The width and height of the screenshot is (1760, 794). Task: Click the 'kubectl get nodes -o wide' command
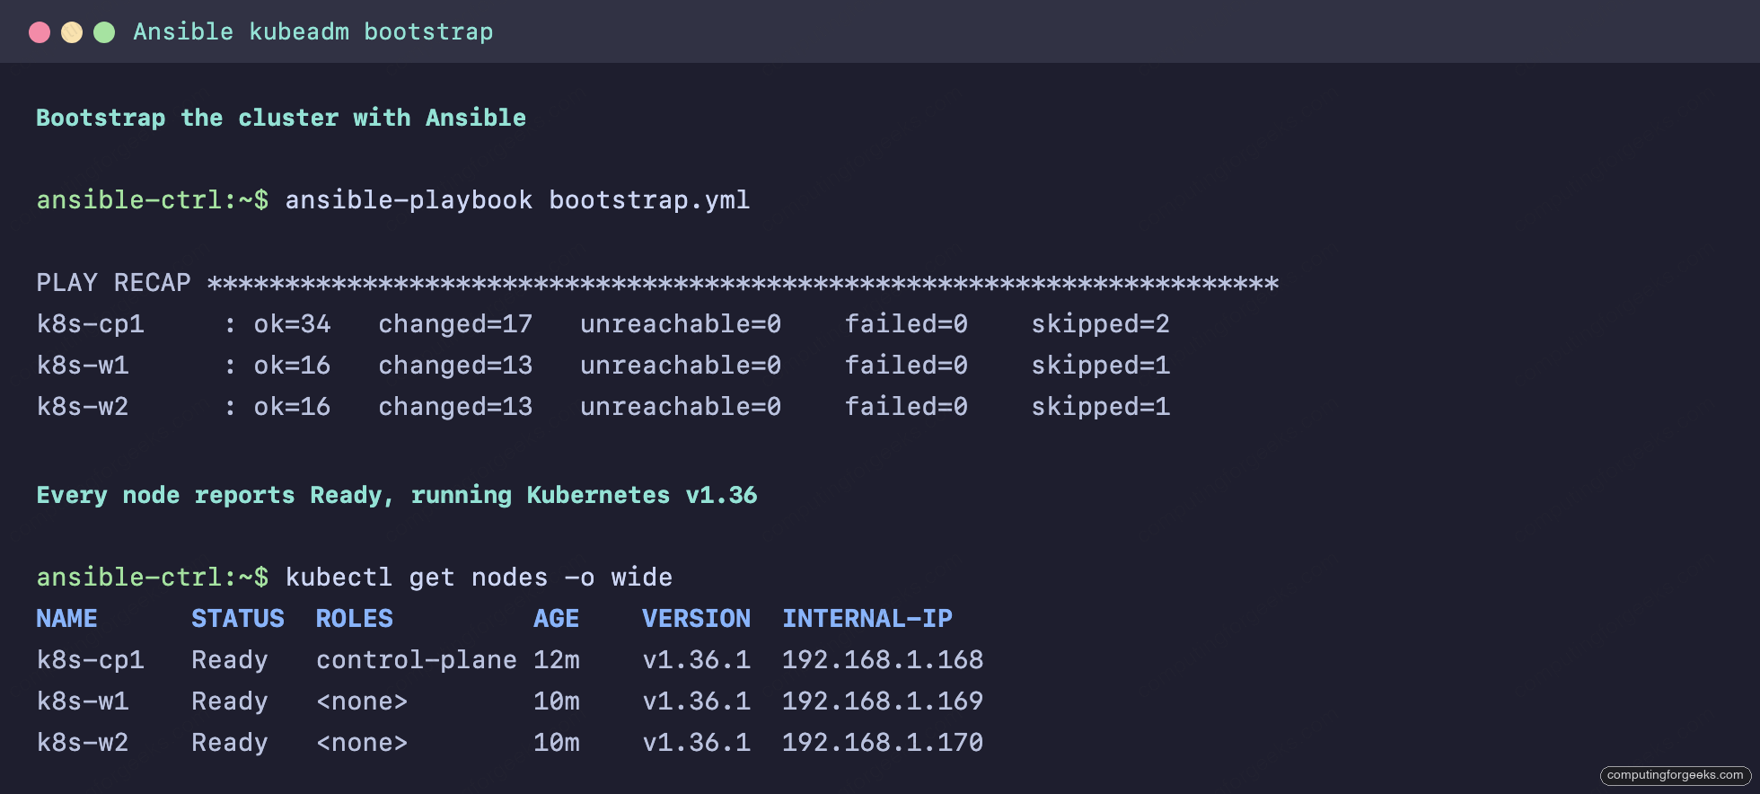[x=479, y=577]
